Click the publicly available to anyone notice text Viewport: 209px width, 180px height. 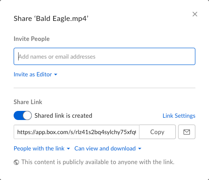click(x=98, y=162)
